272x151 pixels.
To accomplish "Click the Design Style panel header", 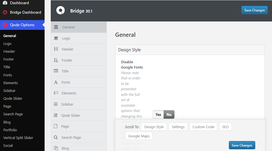I will 190,50.
